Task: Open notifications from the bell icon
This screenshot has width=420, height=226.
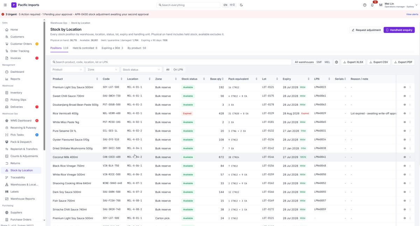Action: (372, 5)
